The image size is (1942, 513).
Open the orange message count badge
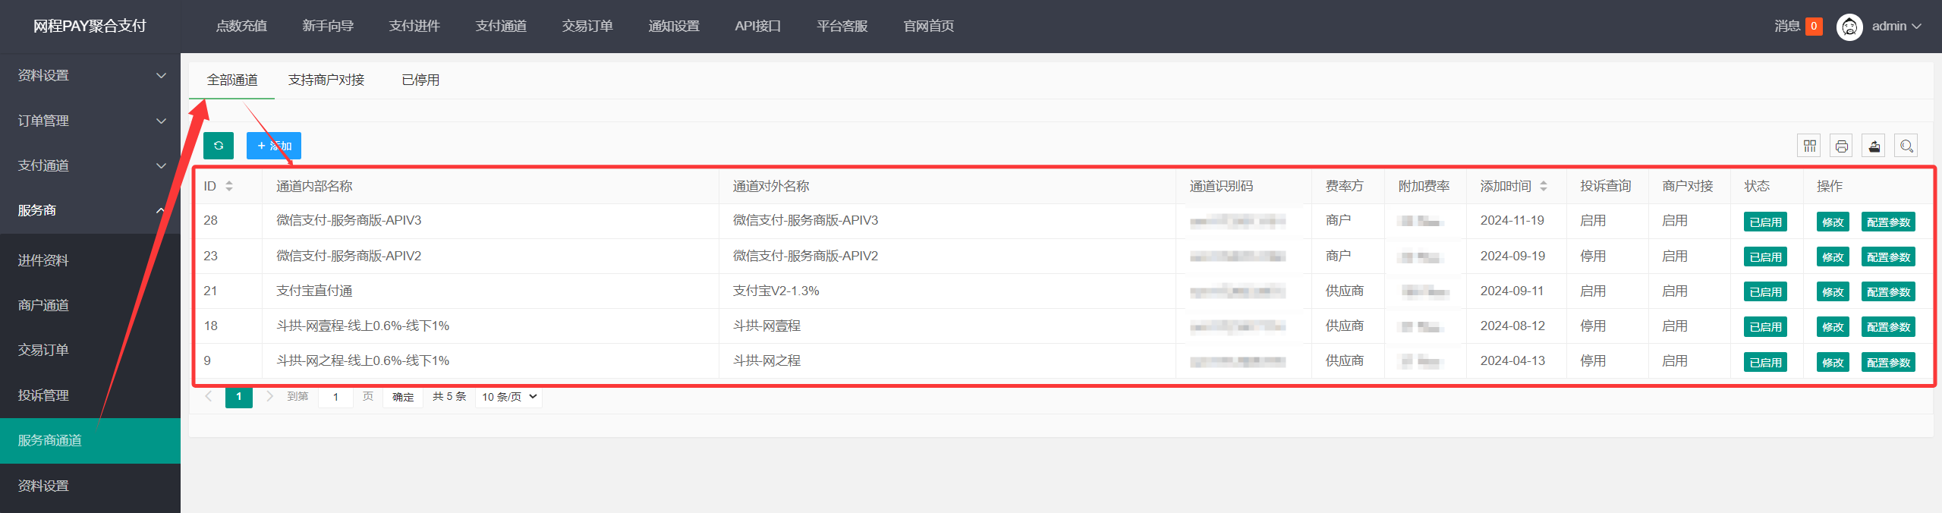point(1814,27)
